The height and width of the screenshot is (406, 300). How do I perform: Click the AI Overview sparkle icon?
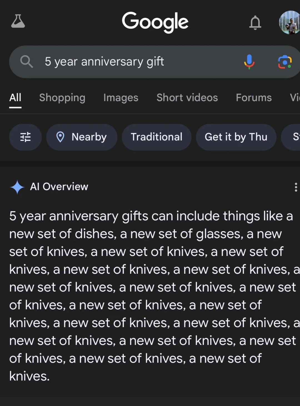coord(17,187)
